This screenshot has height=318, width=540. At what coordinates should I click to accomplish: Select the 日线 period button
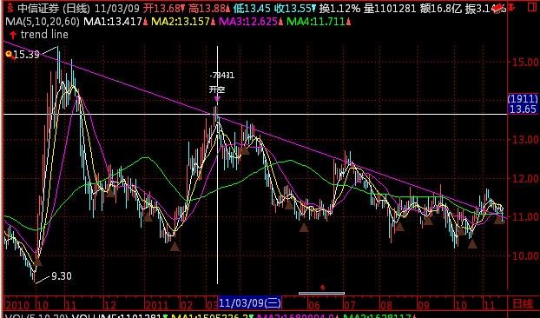tap(523, 303)
